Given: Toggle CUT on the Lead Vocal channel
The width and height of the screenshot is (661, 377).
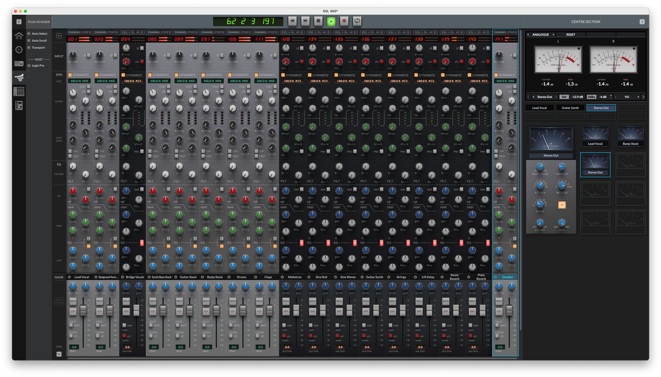Looking at the screenshot, I should click(x=73, y=311).
